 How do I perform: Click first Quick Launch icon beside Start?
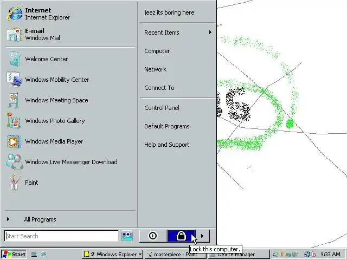[34, 254]
